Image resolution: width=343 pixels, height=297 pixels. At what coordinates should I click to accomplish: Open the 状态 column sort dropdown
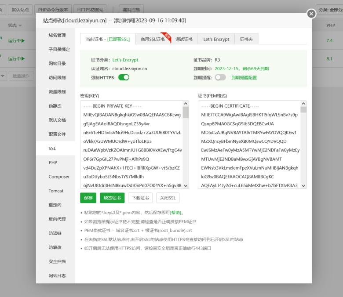[20, 25]
